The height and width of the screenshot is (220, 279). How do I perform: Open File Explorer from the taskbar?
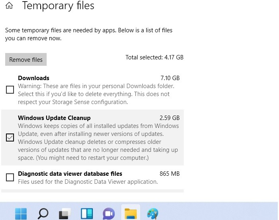click(131, 213)
